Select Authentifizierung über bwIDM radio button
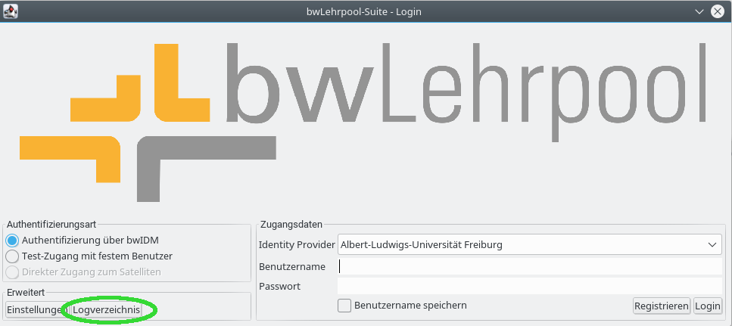732x326 pixels. [x=12, y=241]
